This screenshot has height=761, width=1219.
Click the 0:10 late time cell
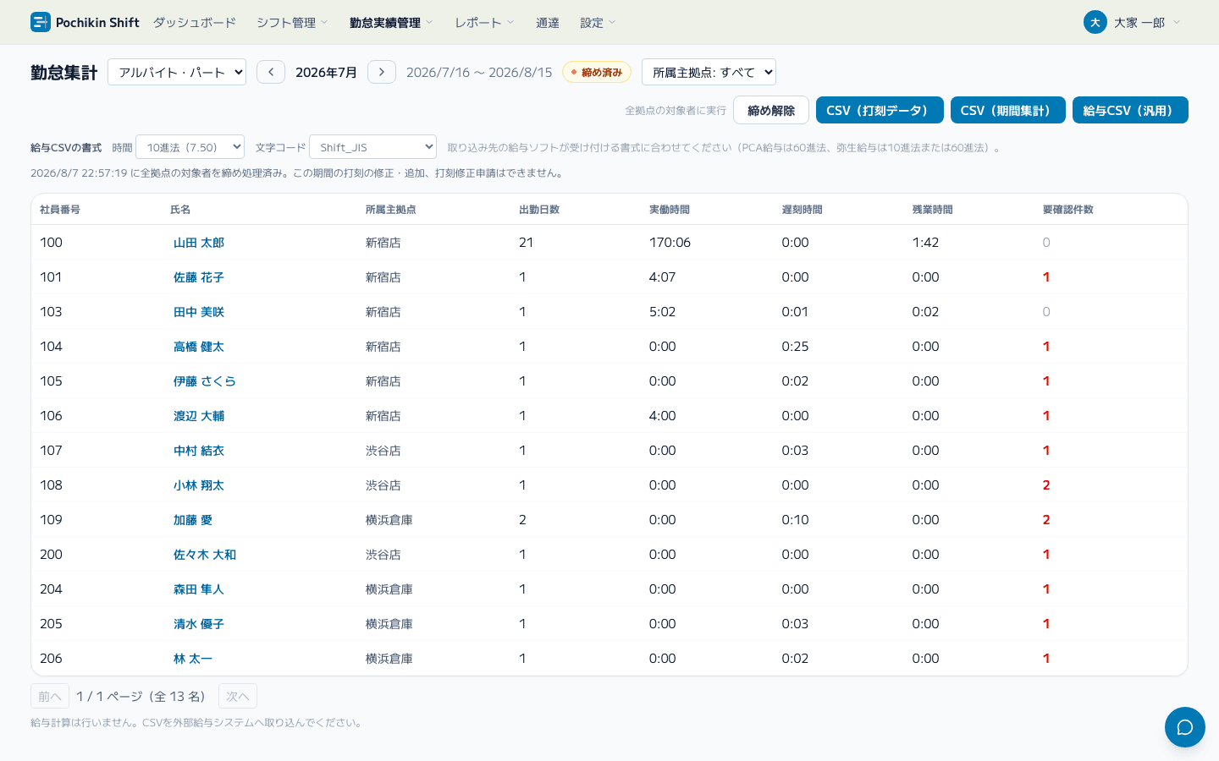coord(795,520)
